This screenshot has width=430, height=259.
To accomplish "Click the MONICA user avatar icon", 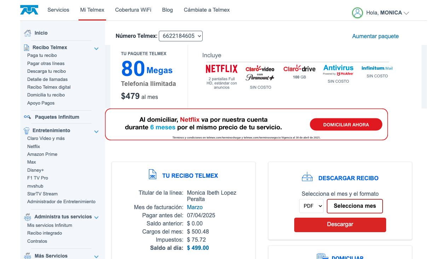I will pyautogui.click(x=358, y=13).
